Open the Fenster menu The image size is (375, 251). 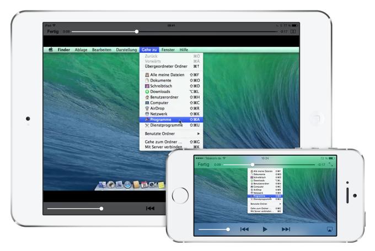168,50
